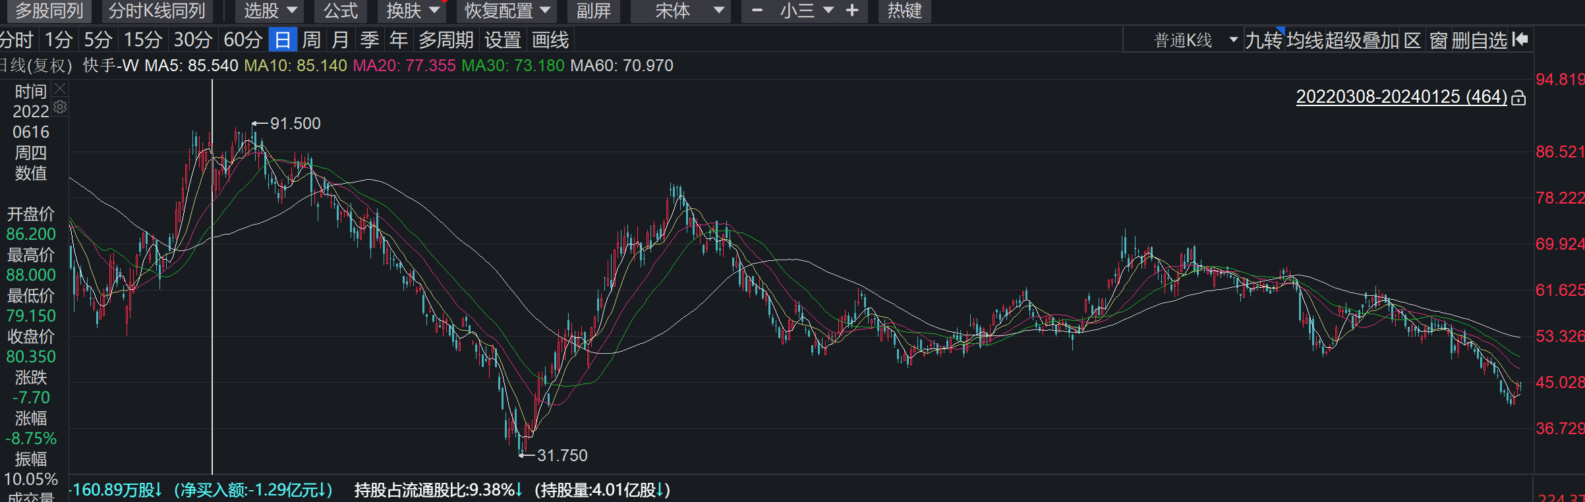Click the 31.750 low price marker
This screenshot has width=1585, height=502.
point(562,455)
